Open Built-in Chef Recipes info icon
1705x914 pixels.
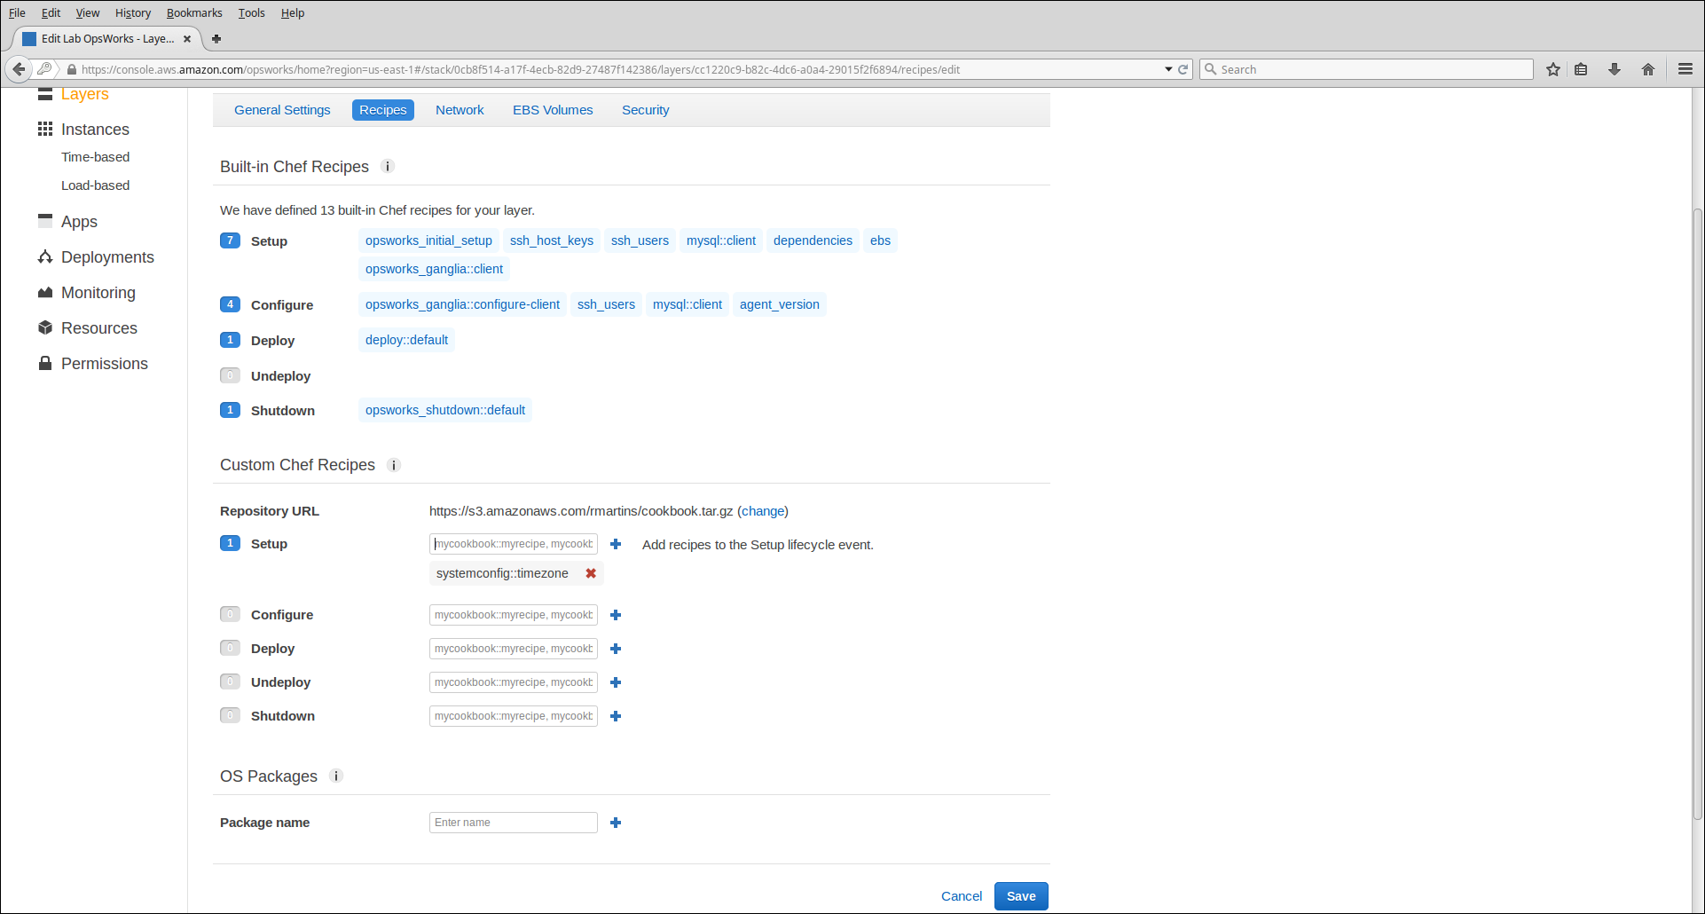point(388,167)
